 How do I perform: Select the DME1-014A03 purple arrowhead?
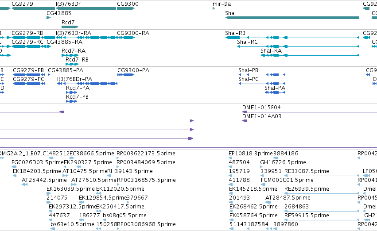[245, 121]
